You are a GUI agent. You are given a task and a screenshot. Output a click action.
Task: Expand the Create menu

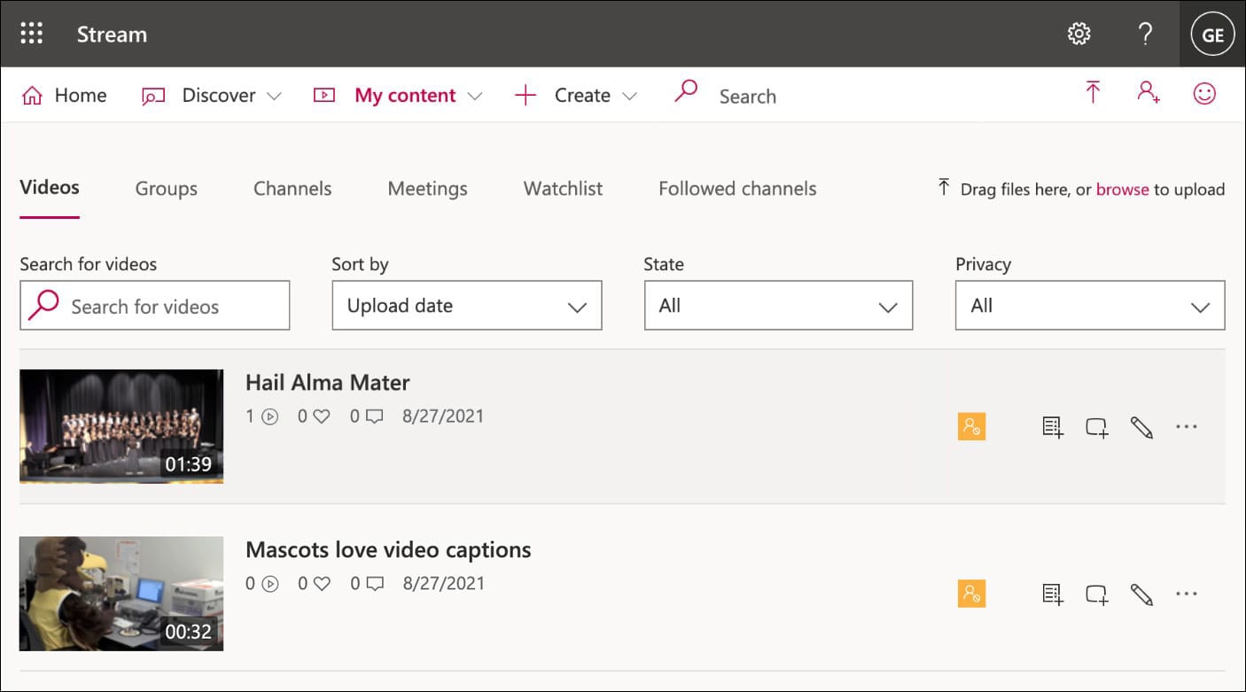pos(576,96)
